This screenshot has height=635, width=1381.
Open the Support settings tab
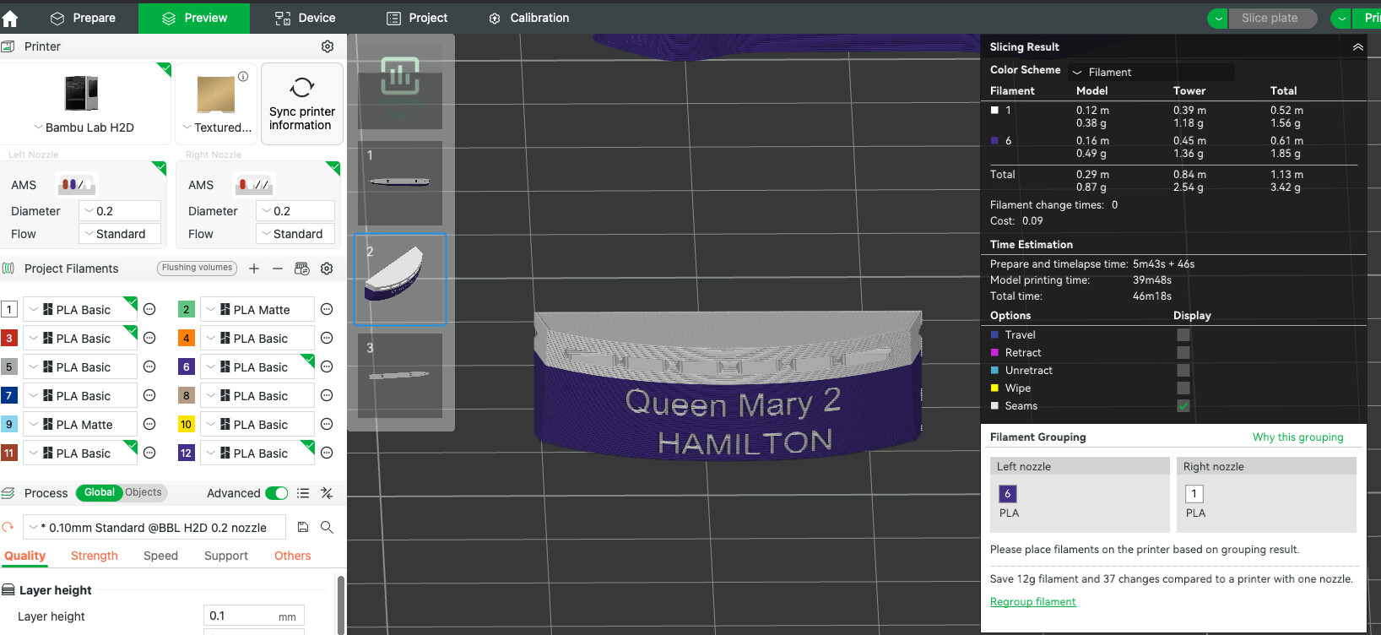(226, 556)
